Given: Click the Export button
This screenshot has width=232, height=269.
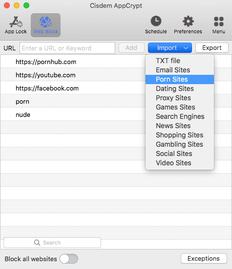Looking at the screenshot, I should 212,48.
